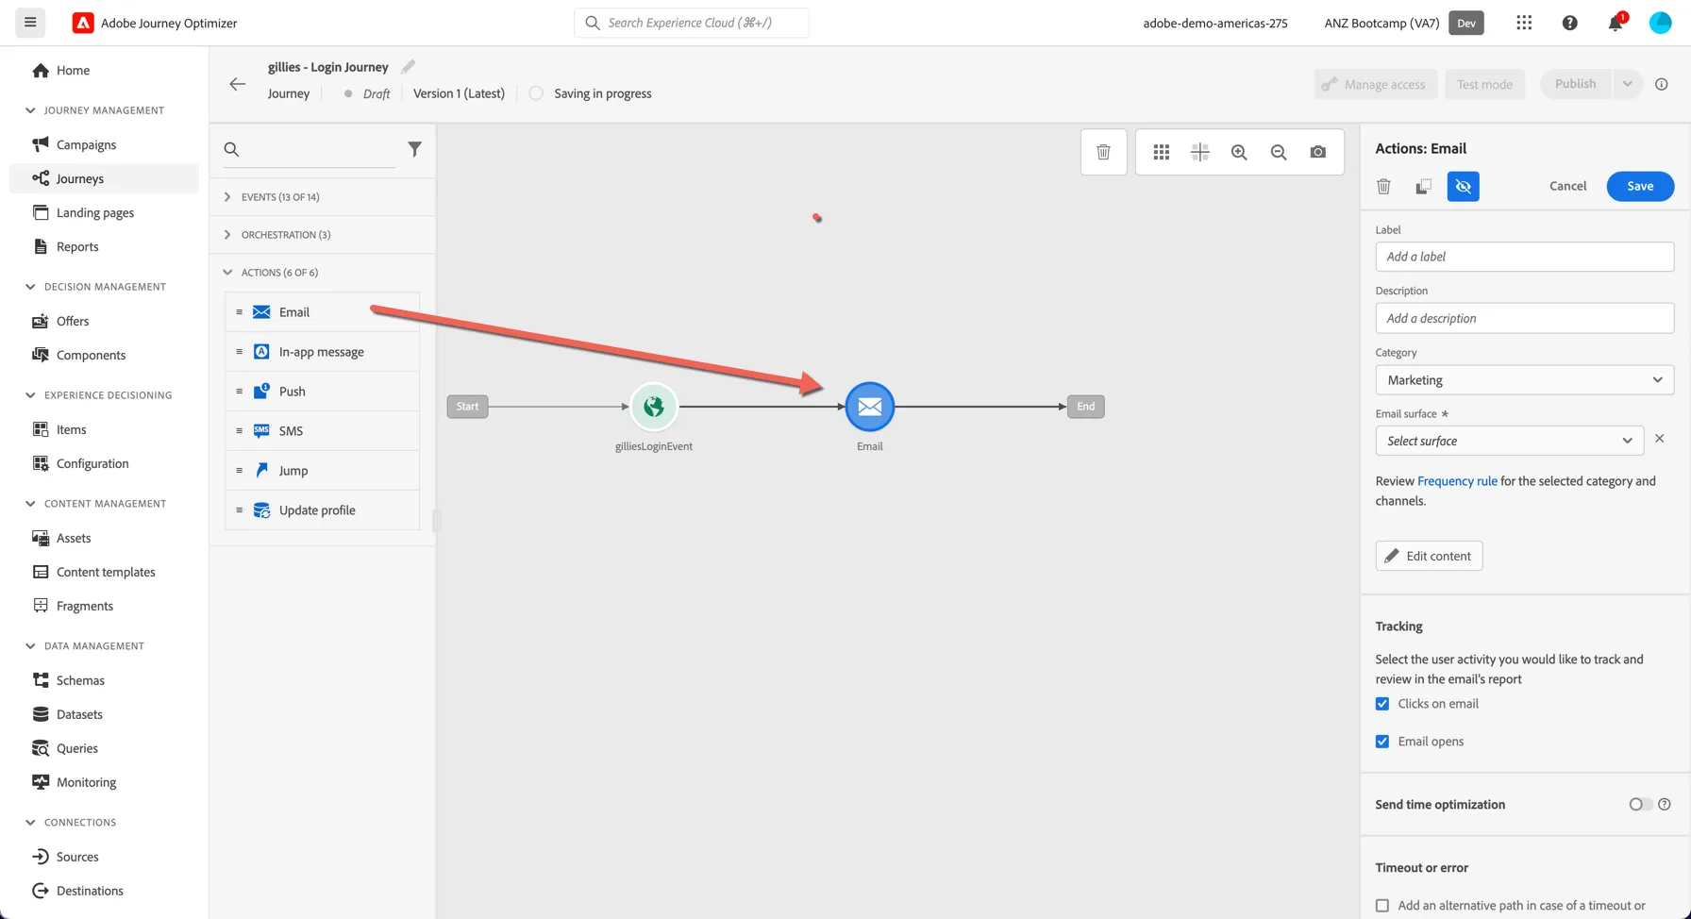Click the Cancel button
The width and height of the screenshot is (1691, 919).
pos(1567,186)
